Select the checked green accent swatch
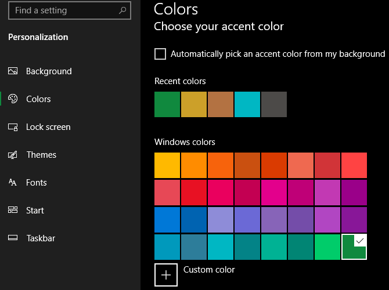 pos(354,246)
